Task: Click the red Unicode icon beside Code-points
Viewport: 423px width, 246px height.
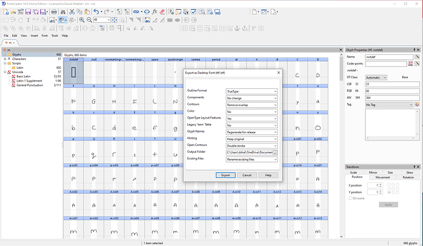Action: tap(410, 63)
